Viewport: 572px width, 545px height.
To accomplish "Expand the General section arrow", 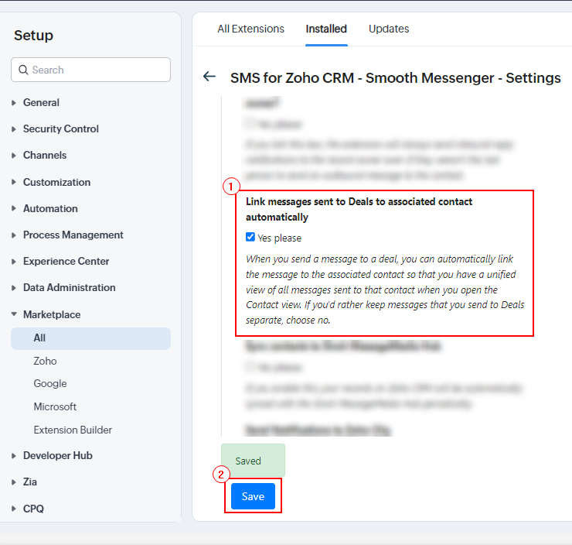I will [x=14, y=103].
